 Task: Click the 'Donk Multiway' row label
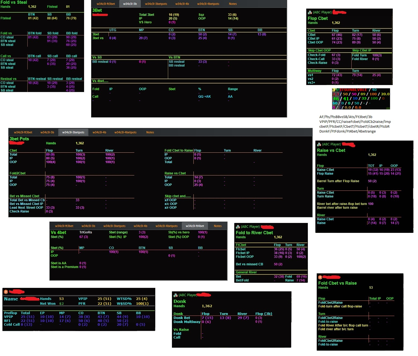187,322
